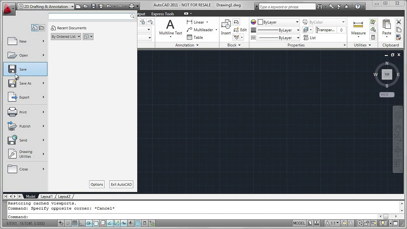Image resolution: width=407 pixels, height=229 pixels.
Task: Choose Export in application menu
Action: pos(25,97)
